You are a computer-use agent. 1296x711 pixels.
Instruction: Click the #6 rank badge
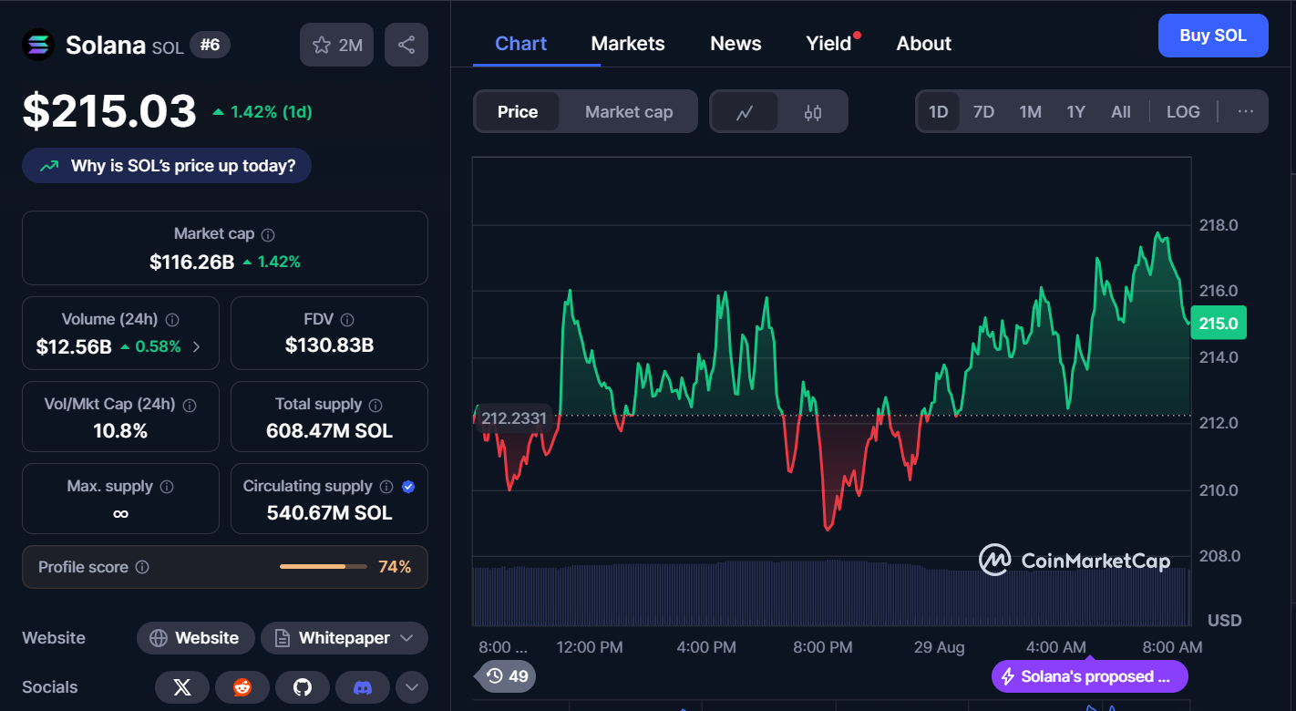[210, 45]
